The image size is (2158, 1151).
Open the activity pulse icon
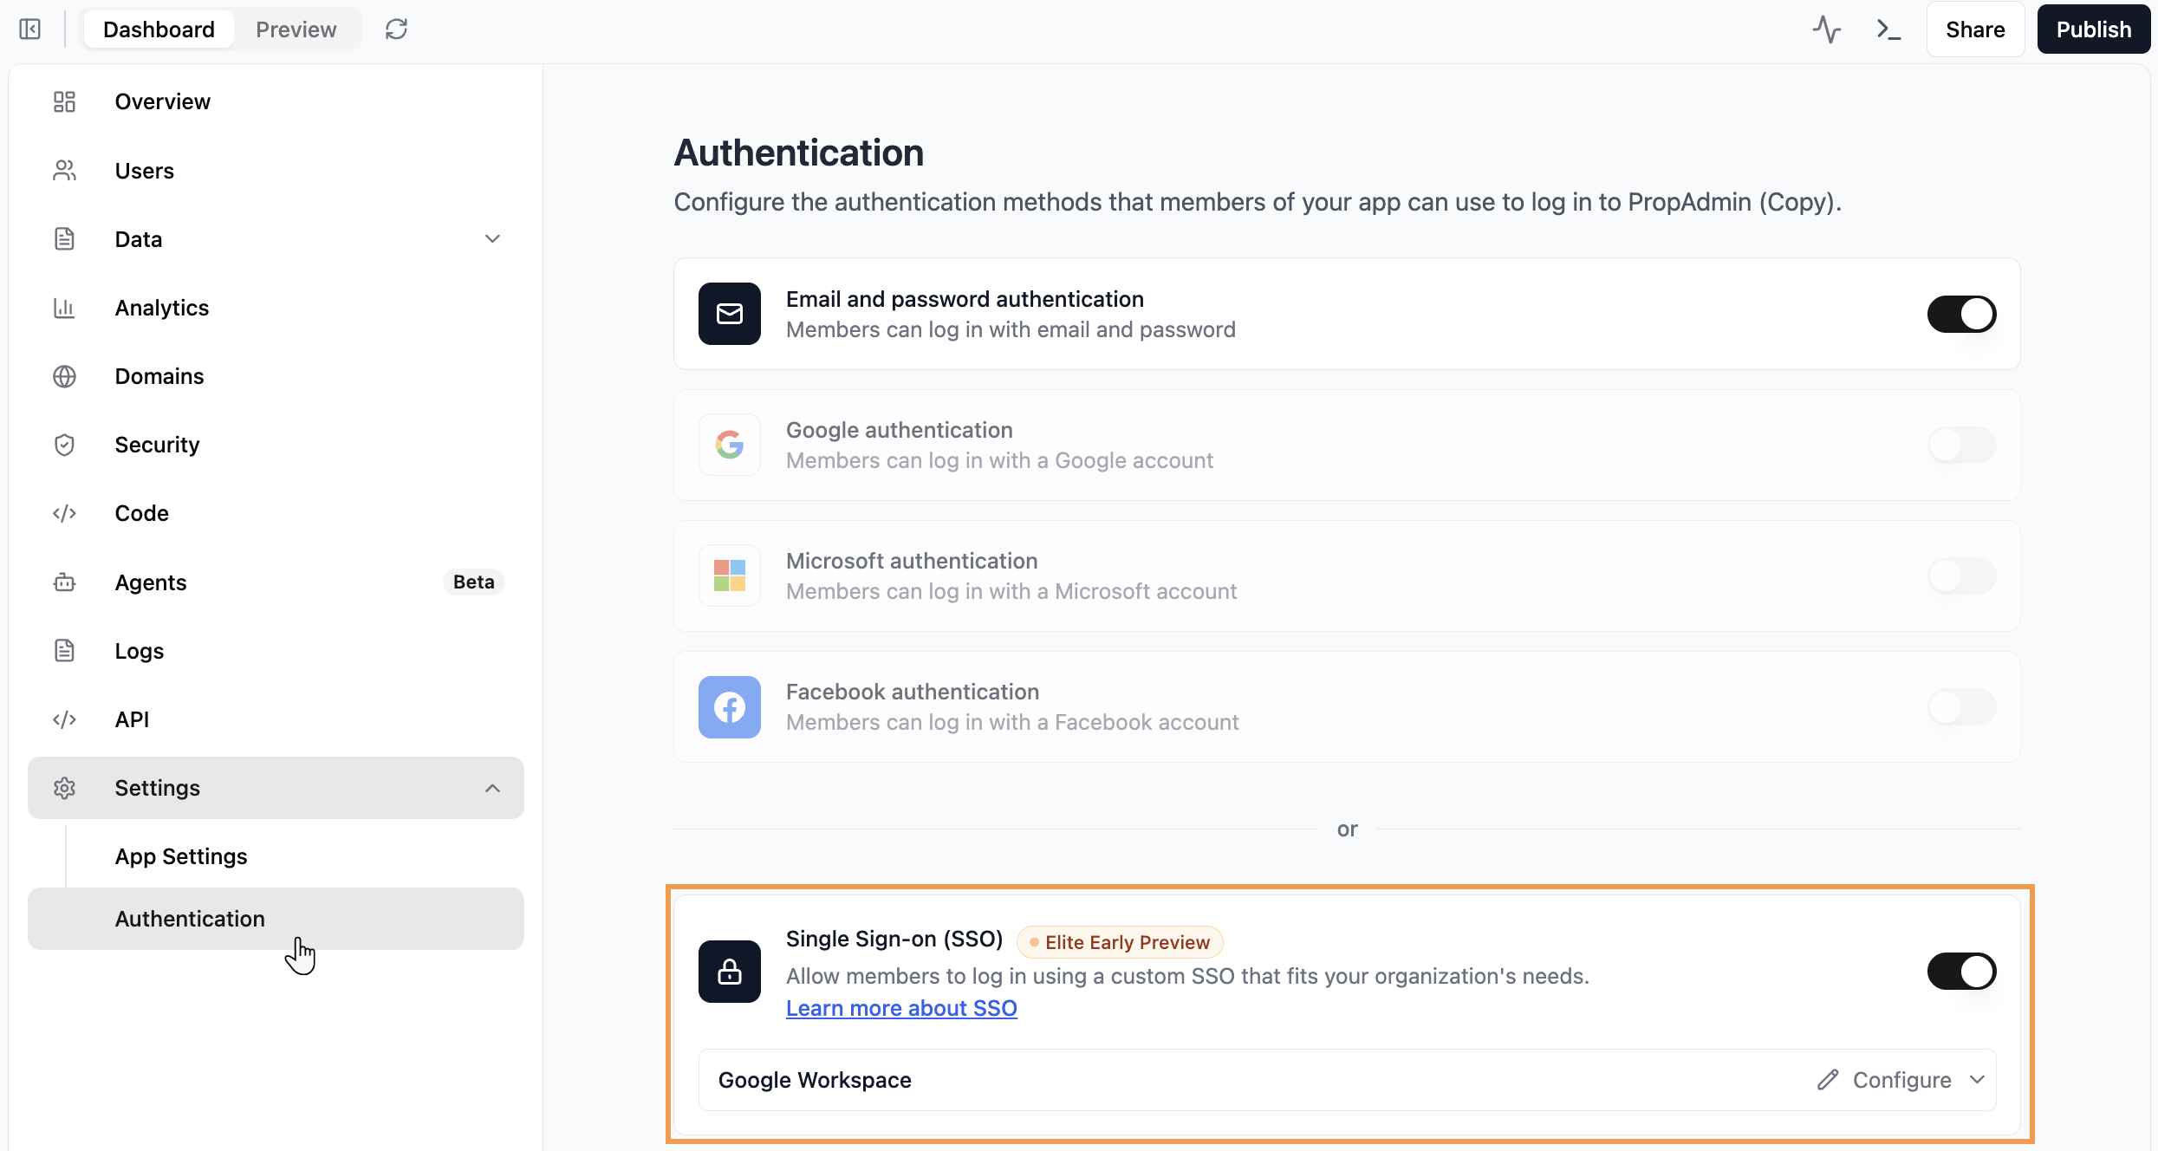pos(1826,29)
